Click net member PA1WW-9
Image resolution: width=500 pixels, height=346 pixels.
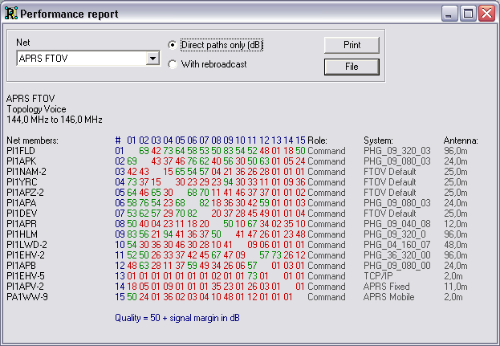pyautogui.click(x=27, y=297)
